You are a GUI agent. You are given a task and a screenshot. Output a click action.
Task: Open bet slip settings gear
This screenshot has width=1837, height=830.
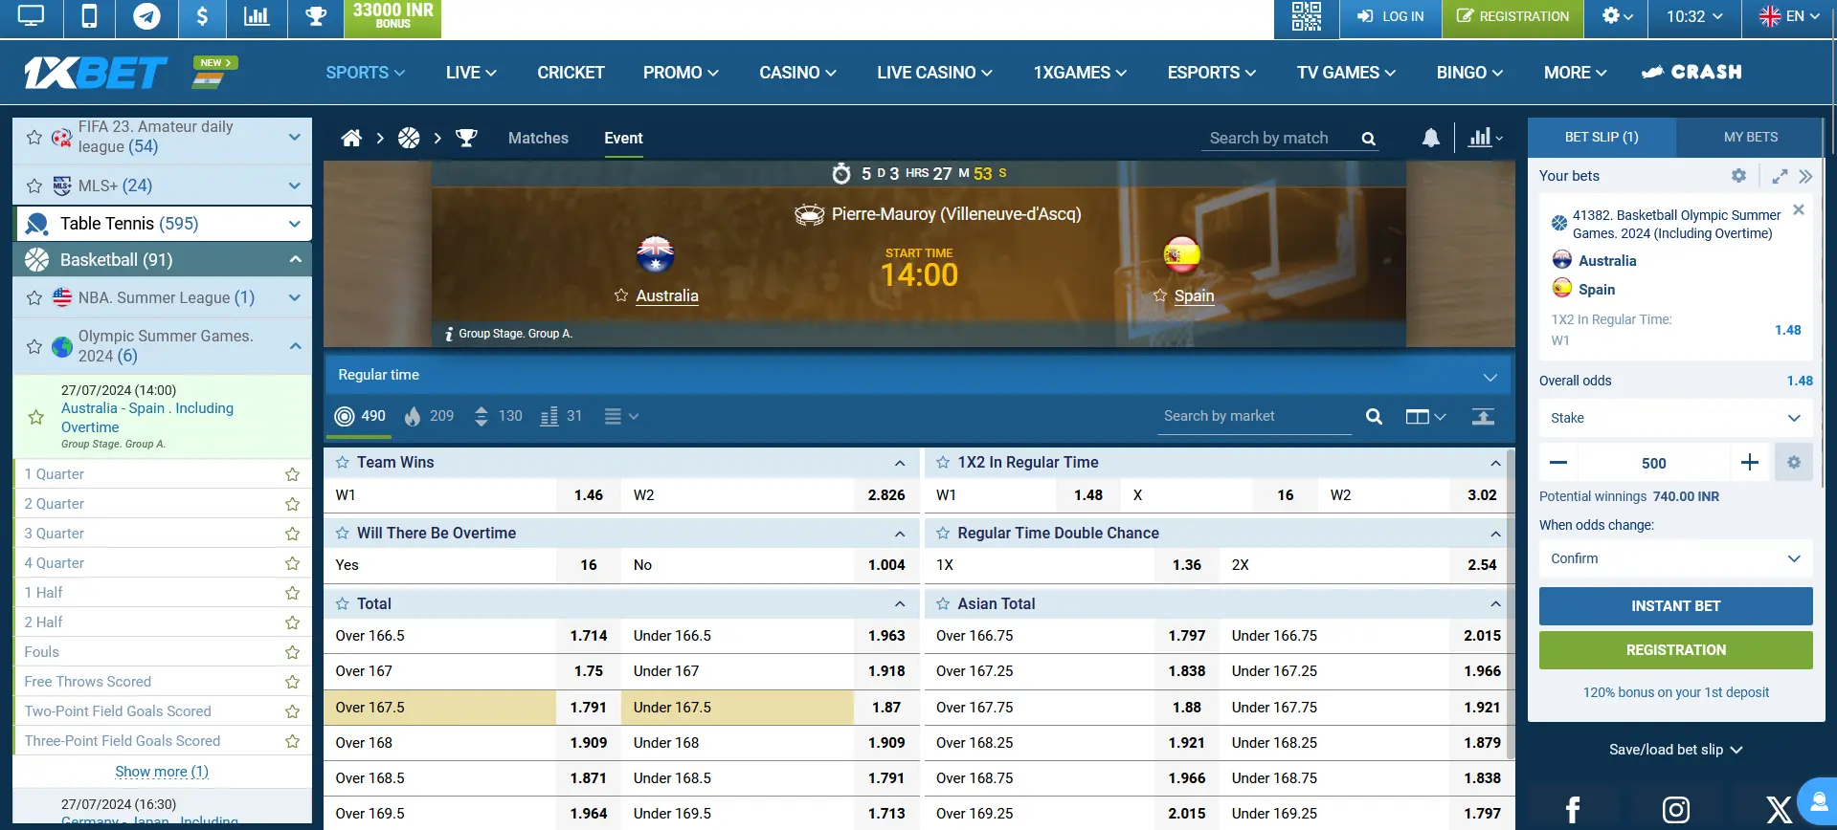pos(1739,176)
